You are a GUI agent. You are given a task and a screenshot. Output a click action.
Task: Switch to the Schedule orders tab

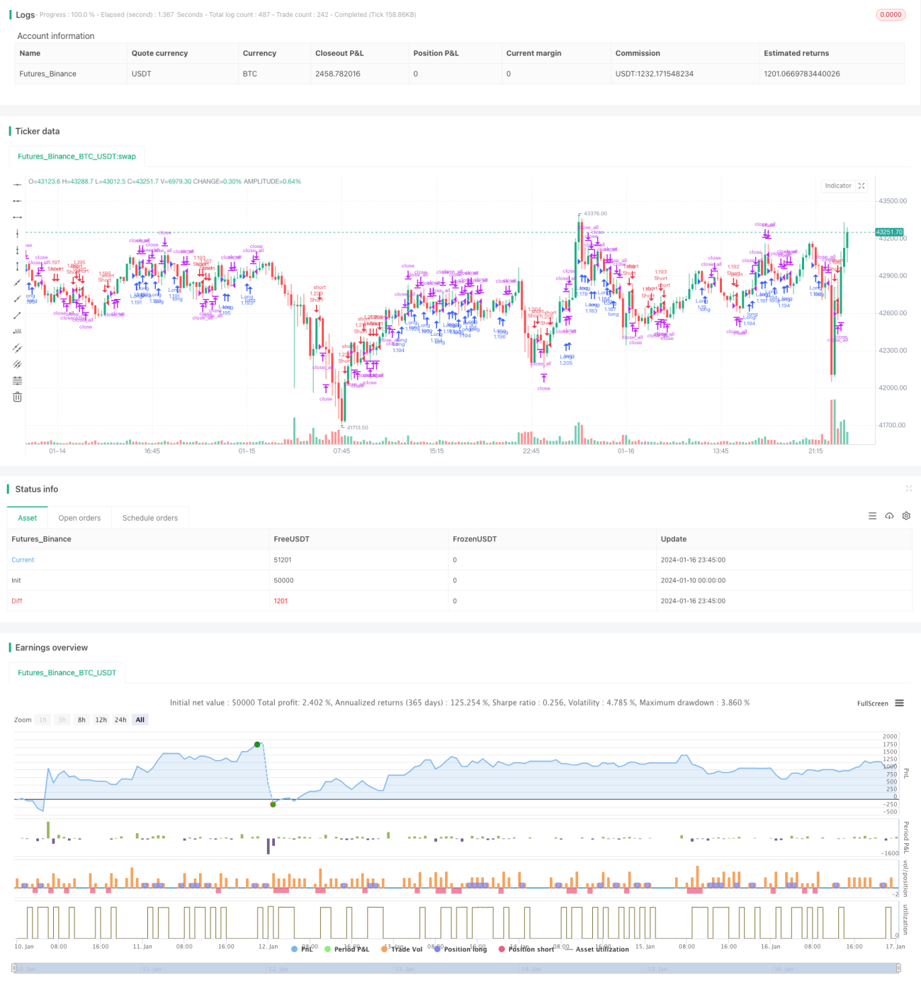pyautogui.click(x=150, y=518)
